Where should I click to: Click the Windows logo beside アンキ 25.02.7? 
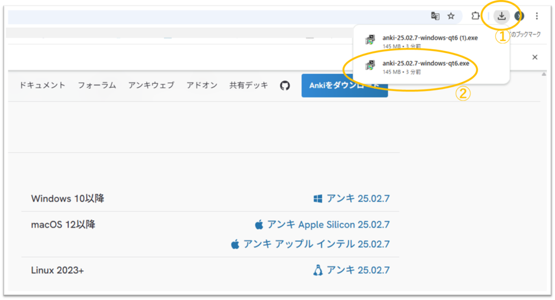pyautogui.click(x=318, y=199)
